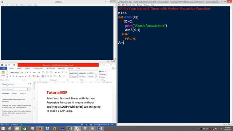Switch to PAGES tab in the Navigation pane

(15, 94)
